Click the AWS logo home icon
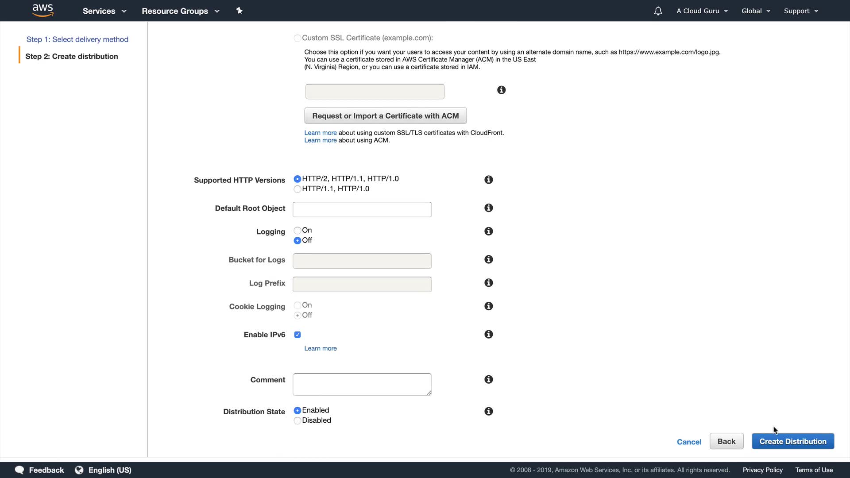This screenshot has height=478, width=850. (42, 11)
